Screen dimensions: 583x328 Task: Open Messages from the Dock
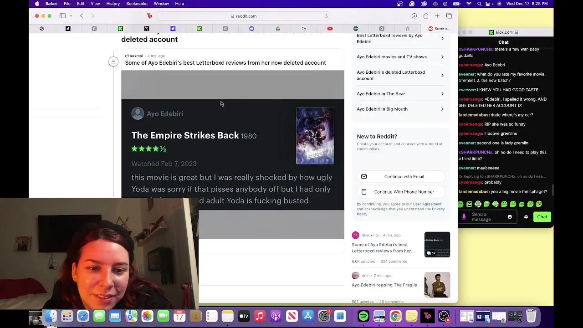tap(99, 316)
